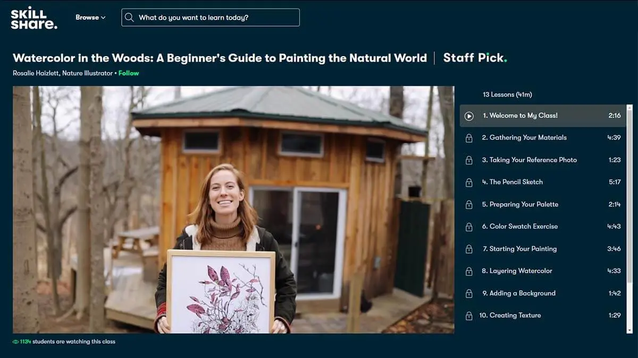Click the video preview thumbnail
Image resolution: width=638 pixels, height=358 pixels.
click(x=233, y=209)
